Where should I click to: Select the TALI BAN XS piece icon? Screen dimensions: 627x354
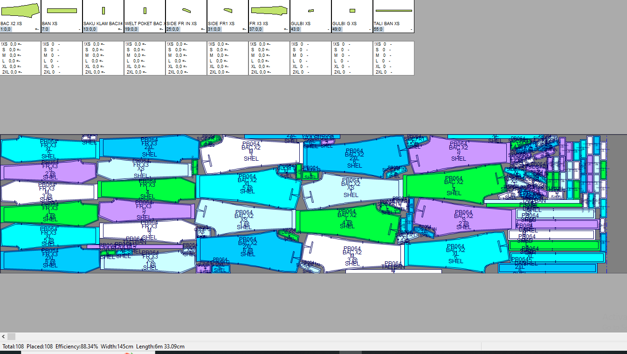click(393, 10)
